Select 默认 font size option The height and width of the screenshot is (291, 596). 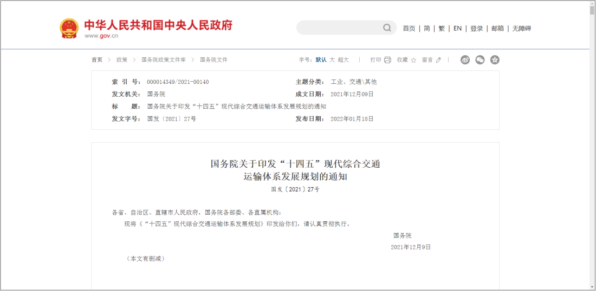click(x=321, y=60)
